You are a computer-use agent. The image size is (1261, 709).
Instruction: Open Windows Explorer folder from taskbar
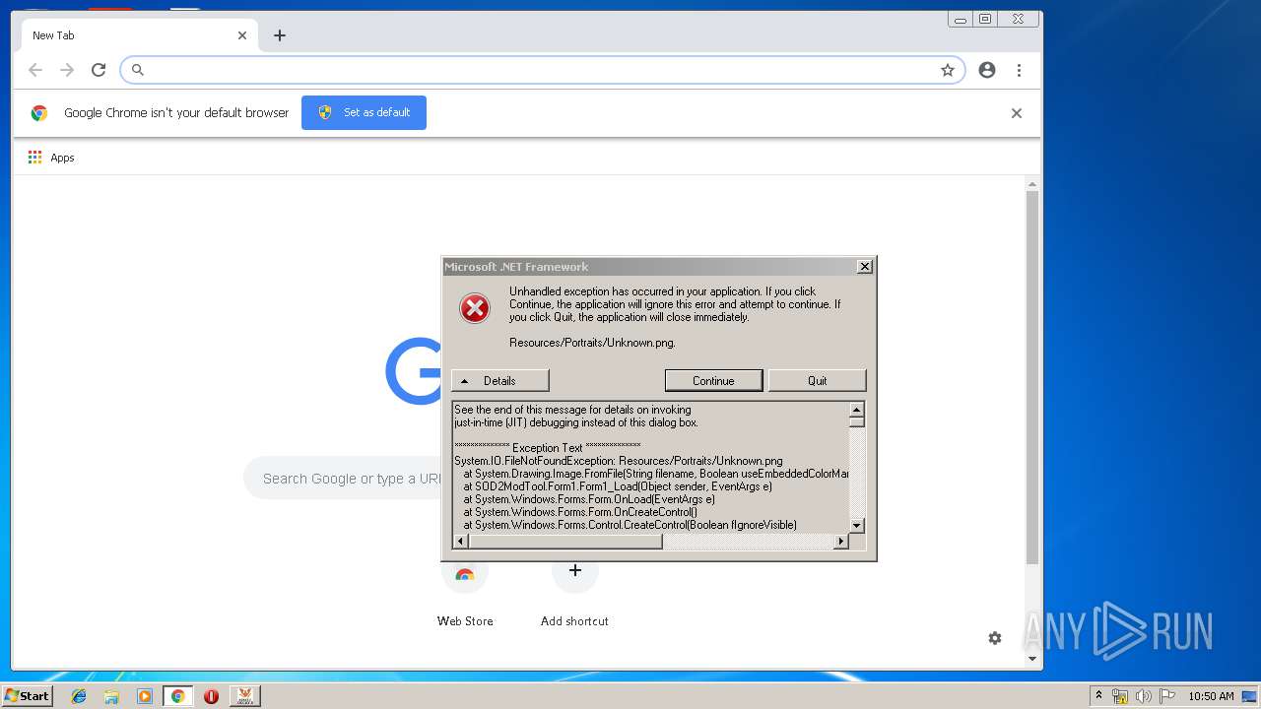(111, 696)
